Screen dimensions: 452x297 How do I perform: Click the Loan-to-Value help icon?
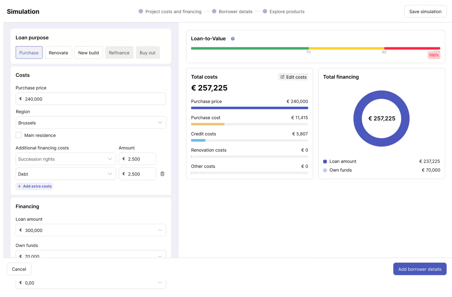233,39
